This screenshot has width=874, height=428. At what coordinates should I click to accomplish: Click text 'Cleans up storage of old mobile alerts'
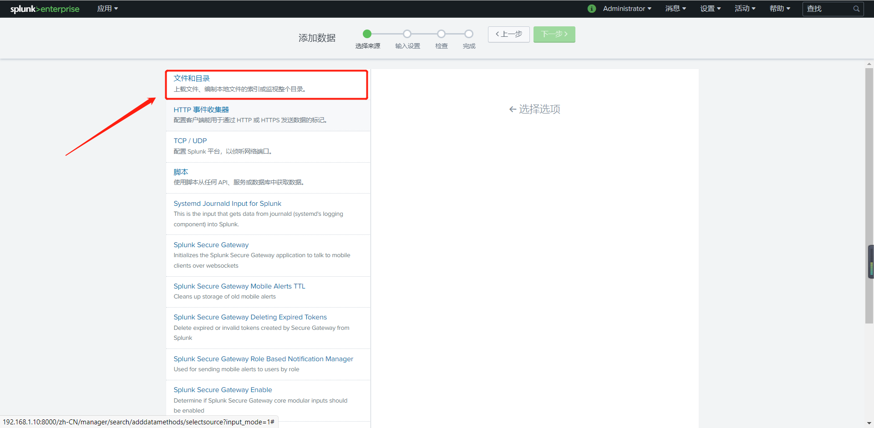click(224, 297)
